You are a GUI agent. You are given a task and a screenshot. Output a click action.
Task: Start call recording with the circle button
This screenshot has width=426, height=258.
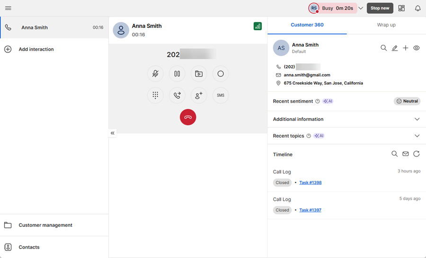[x=221, y=74]
